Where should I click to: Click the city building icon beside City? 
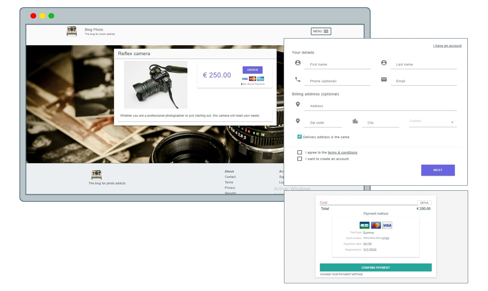(x=355, y=121)
